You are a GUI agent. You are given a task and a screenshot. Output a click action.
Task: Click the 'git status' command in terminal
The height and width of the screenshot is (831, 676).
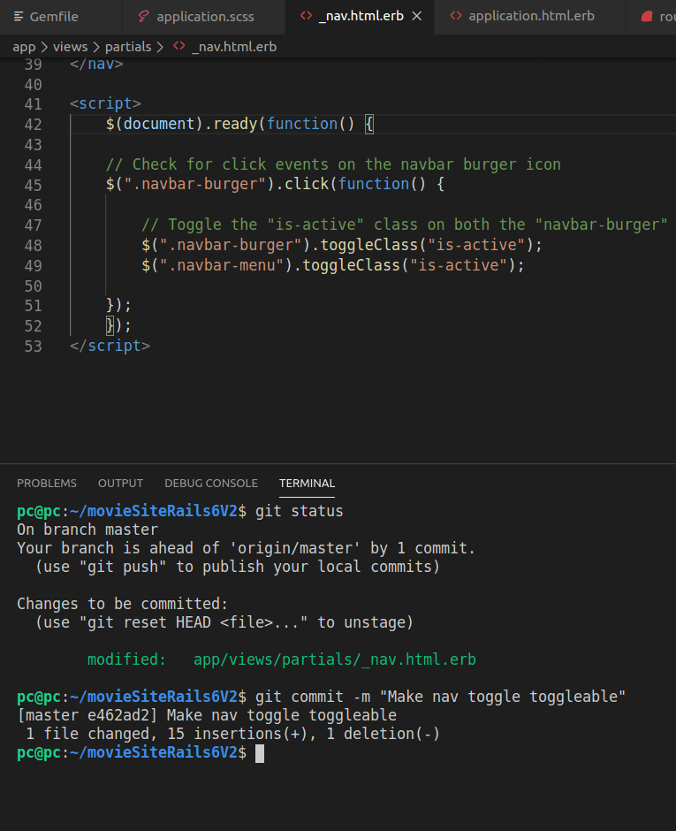[300, 511]
